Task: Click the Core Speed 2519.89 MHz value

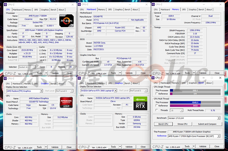Action: [27, 50]
